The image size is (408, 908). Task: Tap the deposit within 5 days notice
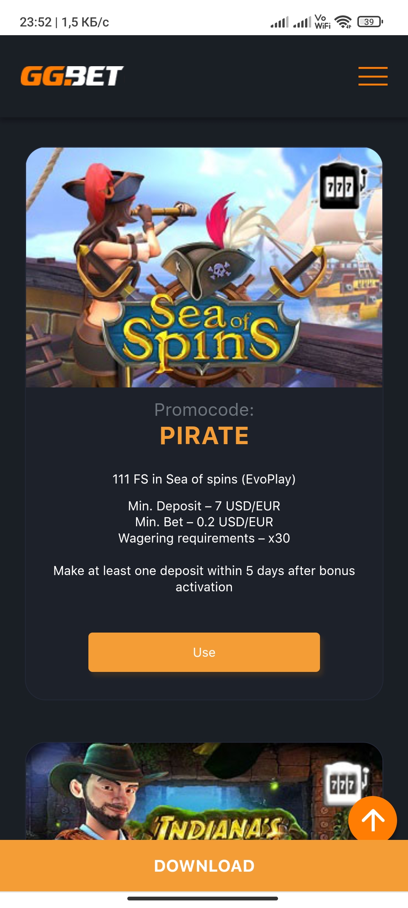pyautogui.click(x=204, y=579)
